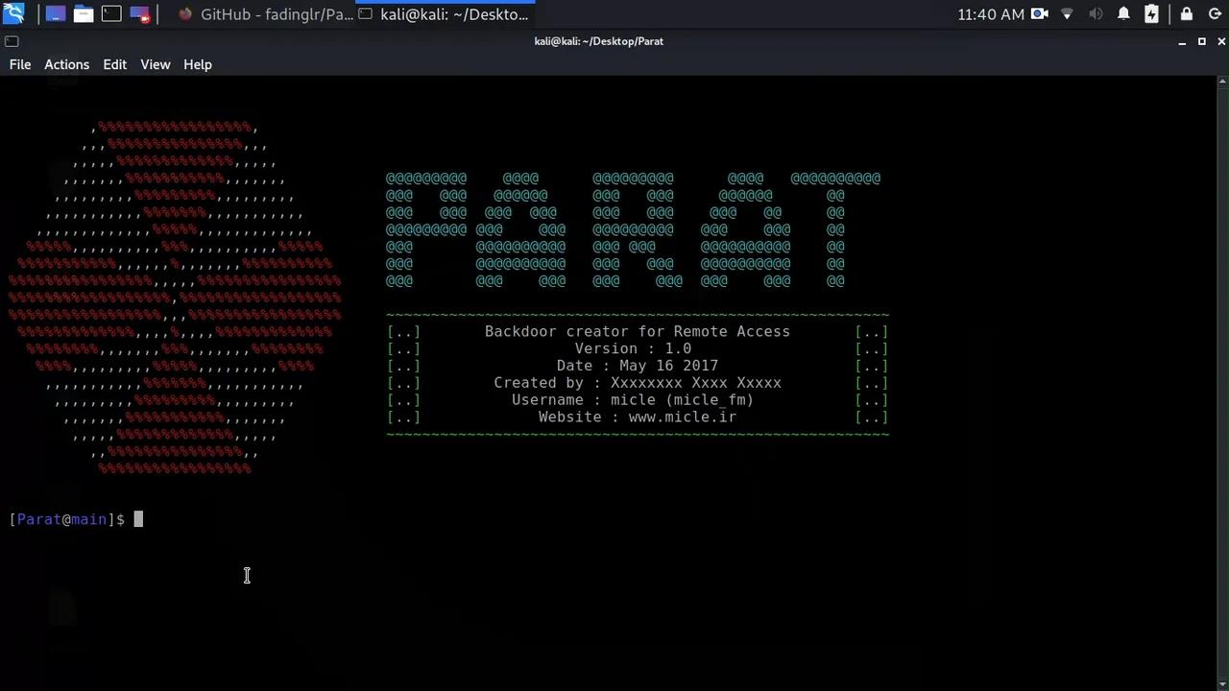Image resolution: width=1229 pixels, height=691 pixels.
Task: Open the screen recorder camera tray icon
Action: point(1040,13)
